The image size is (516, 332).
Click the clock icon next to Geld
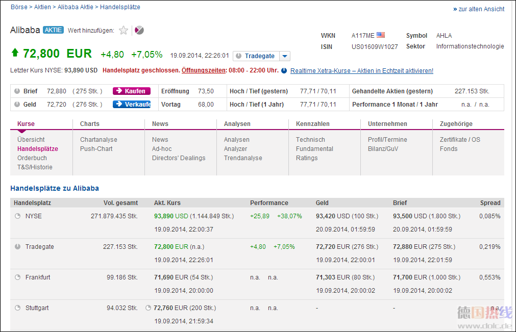tap(17, 104)
